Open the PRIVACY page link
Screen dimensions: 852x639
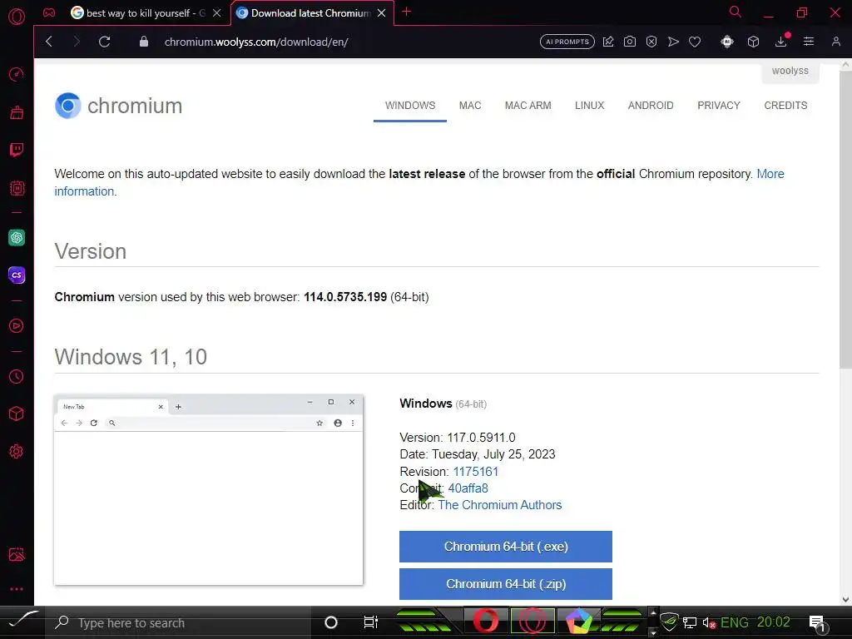tap(719, 106)
